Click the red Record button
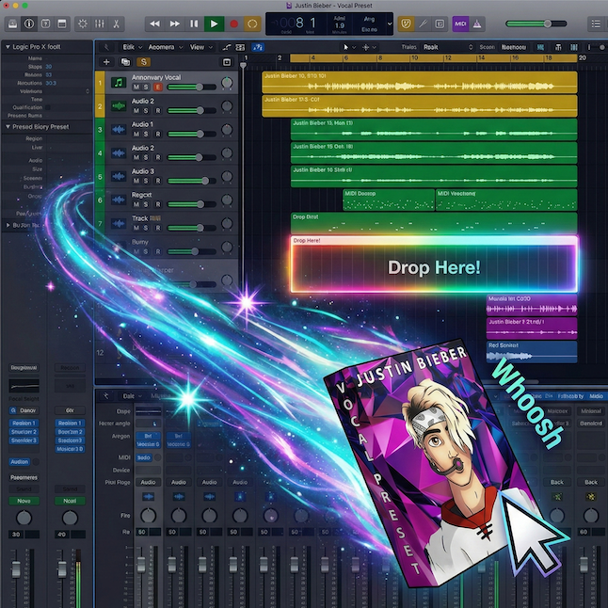Viewport: 608px width, 608px height. [x=233, y=24]
